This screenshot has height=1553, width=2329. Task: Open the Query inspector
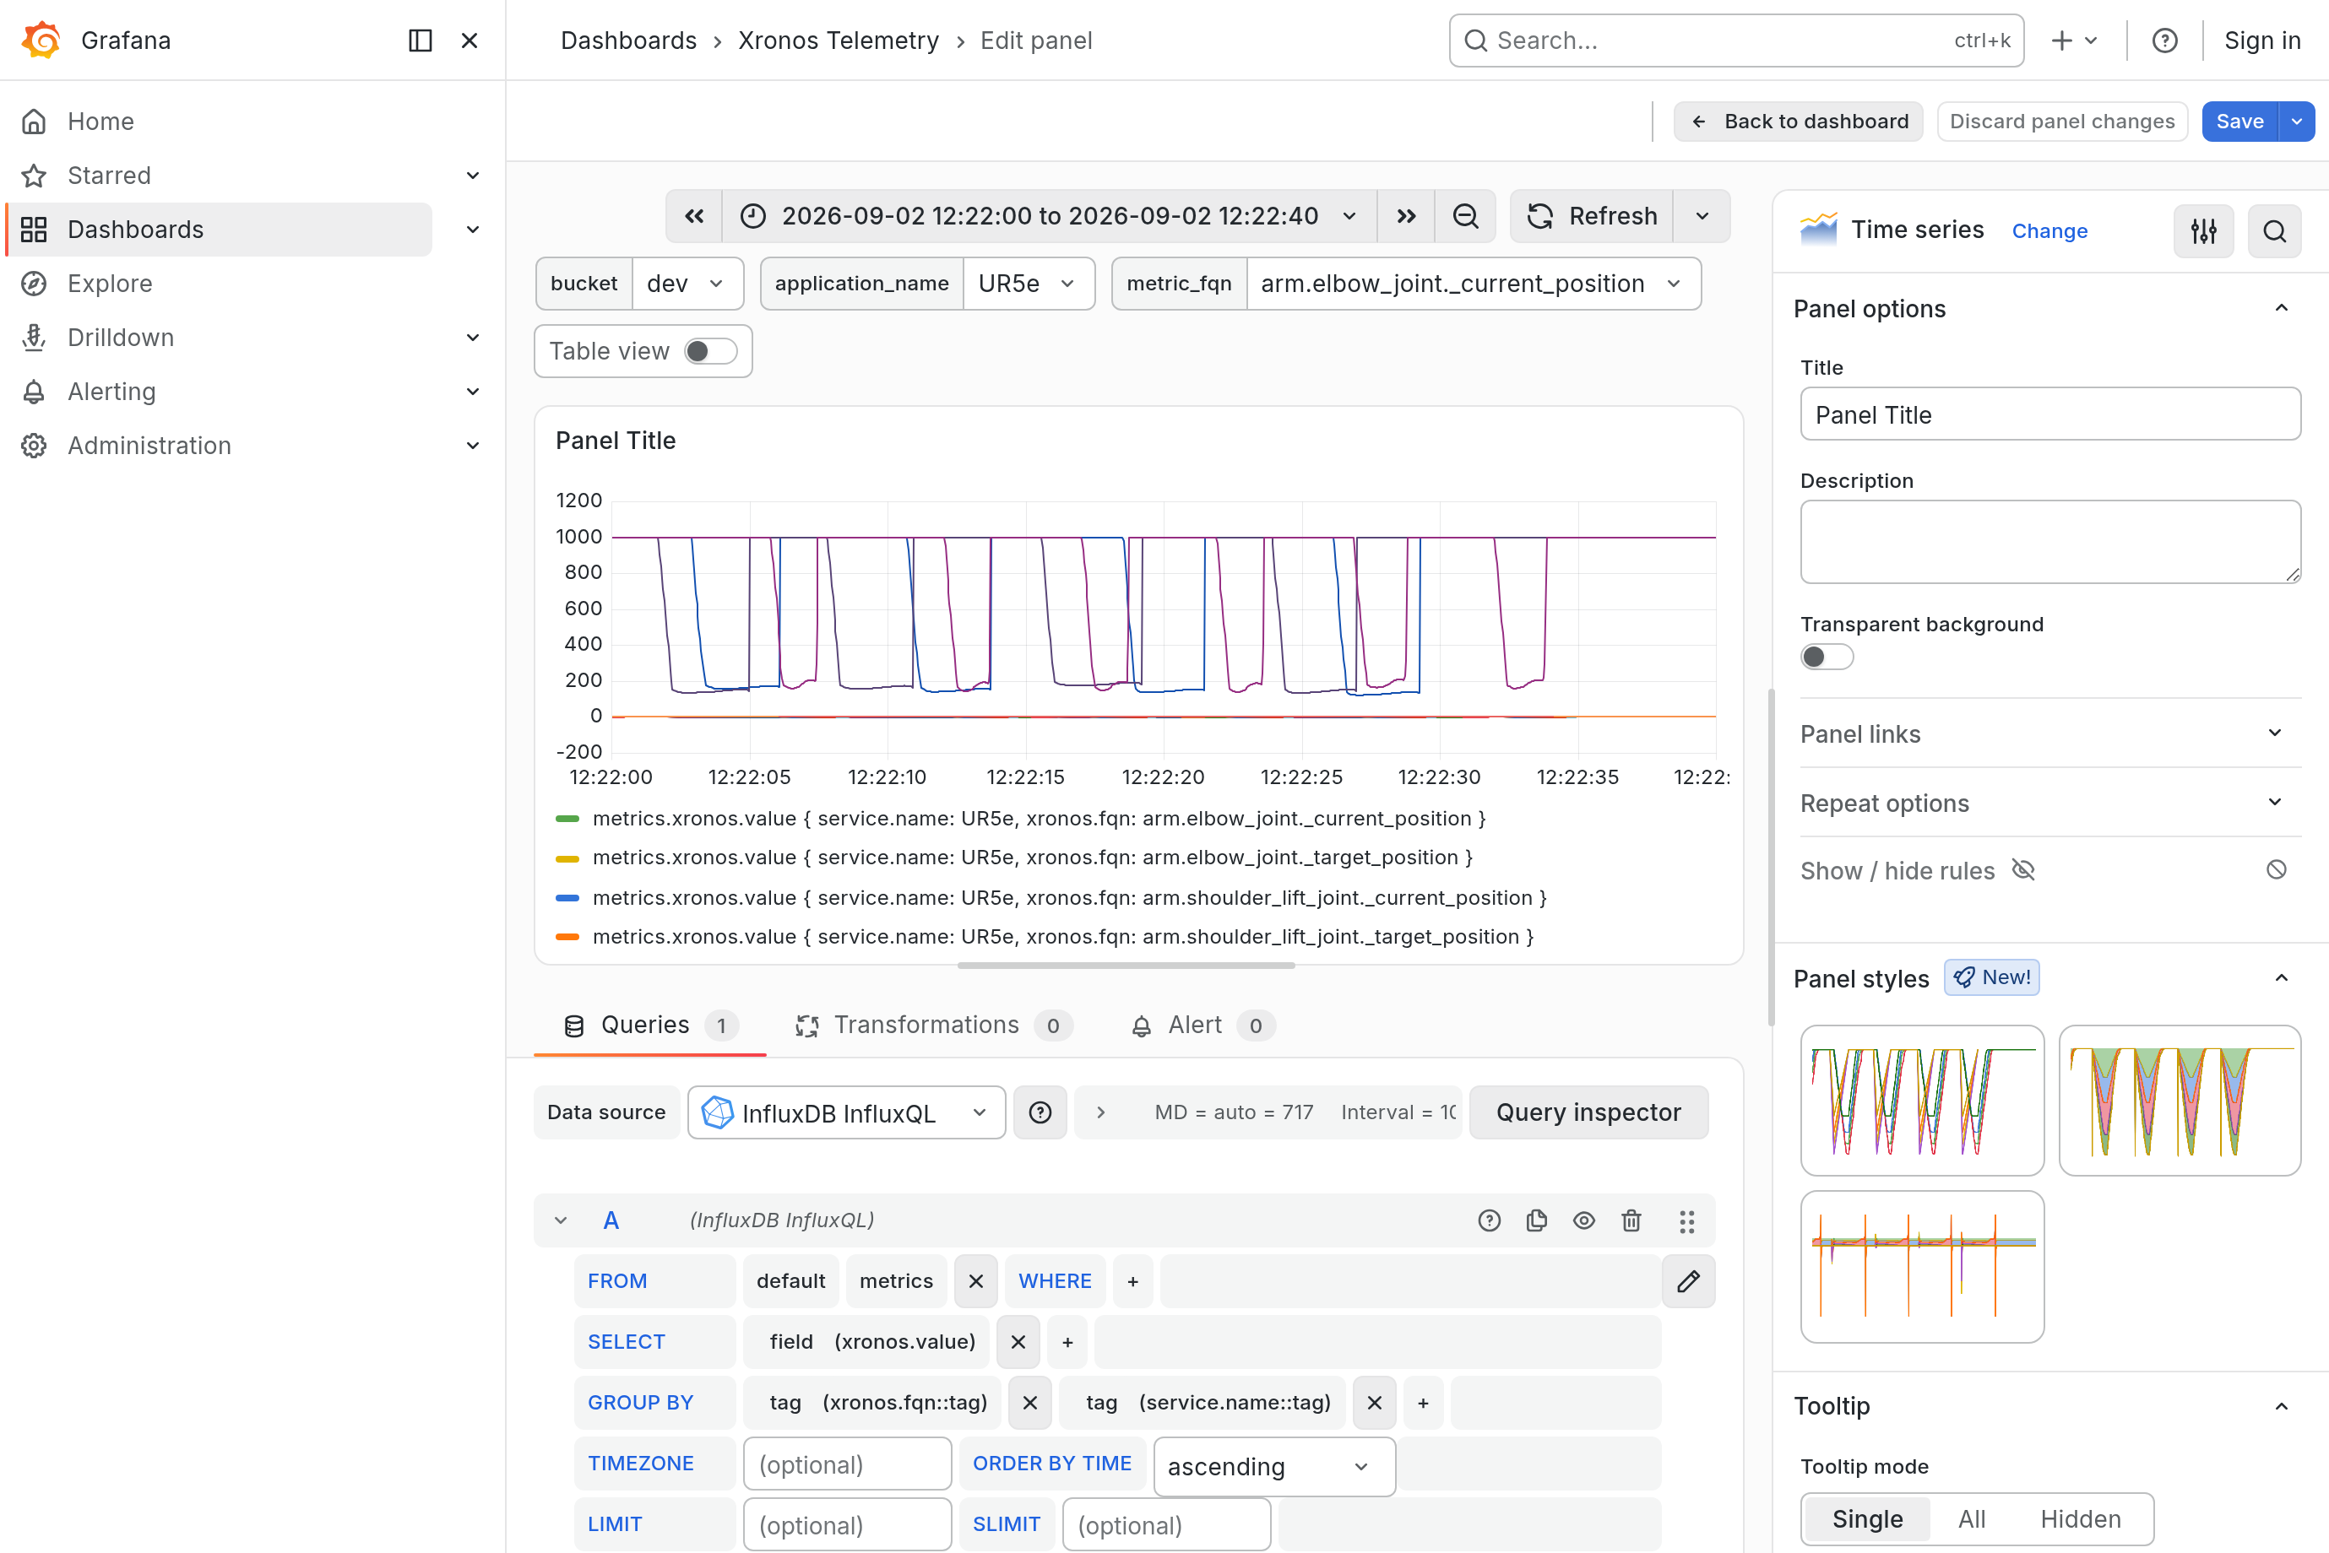click(x=1588, y=1112)
